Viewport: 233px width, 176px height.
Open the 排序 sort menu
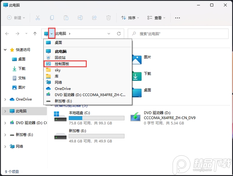pos(130,18)
